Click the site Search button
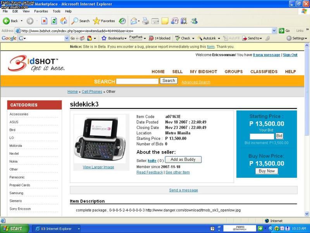310x233 pixels. coord(169,81)
